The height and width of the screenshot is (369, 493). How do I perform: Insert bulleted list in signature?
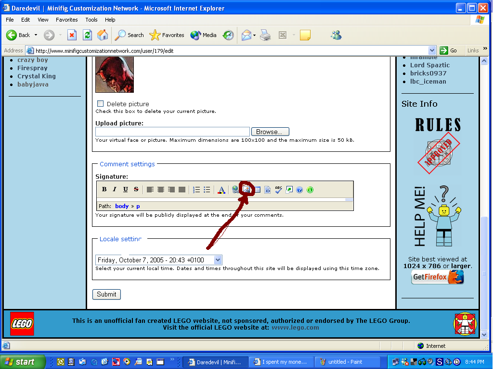tap(207, 189)
